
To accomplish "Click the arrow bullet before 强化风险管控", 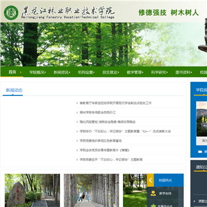I will pos(77,122).
